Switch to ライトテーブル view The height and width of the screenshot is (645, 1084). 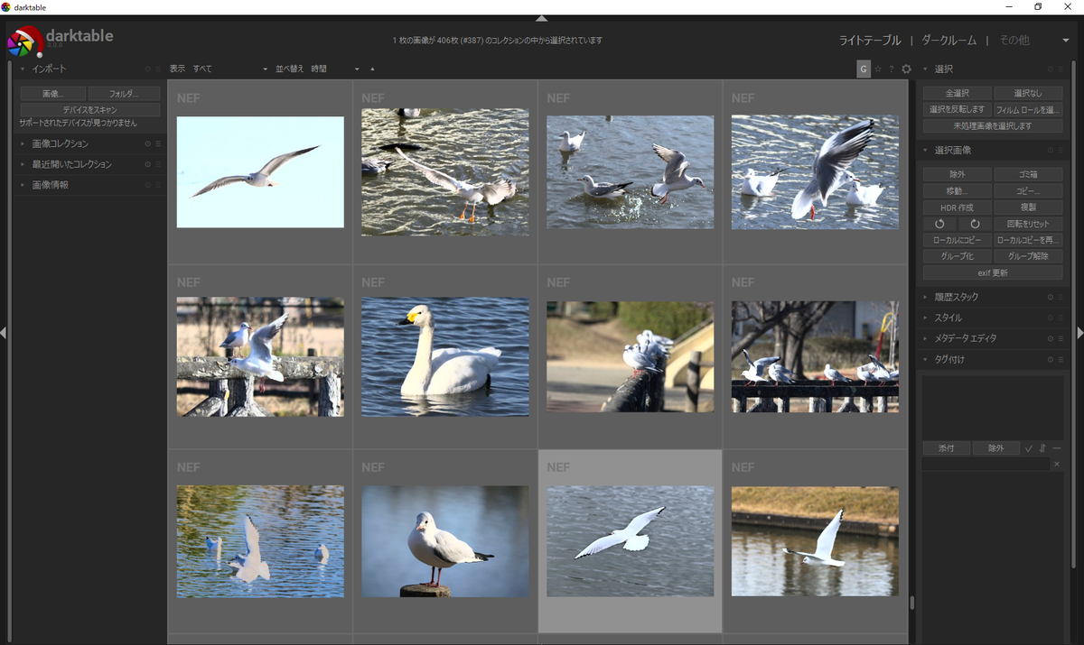pyautogui.click(x=870, y=41)
